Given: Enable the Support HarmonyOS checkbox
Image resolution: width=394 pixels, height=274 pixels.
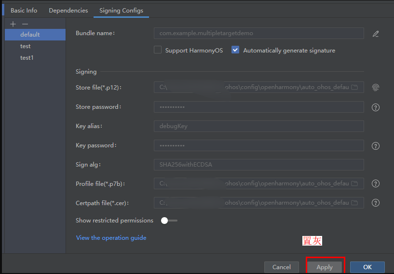Looking at the screenshot, I should [x=158, y=50].
